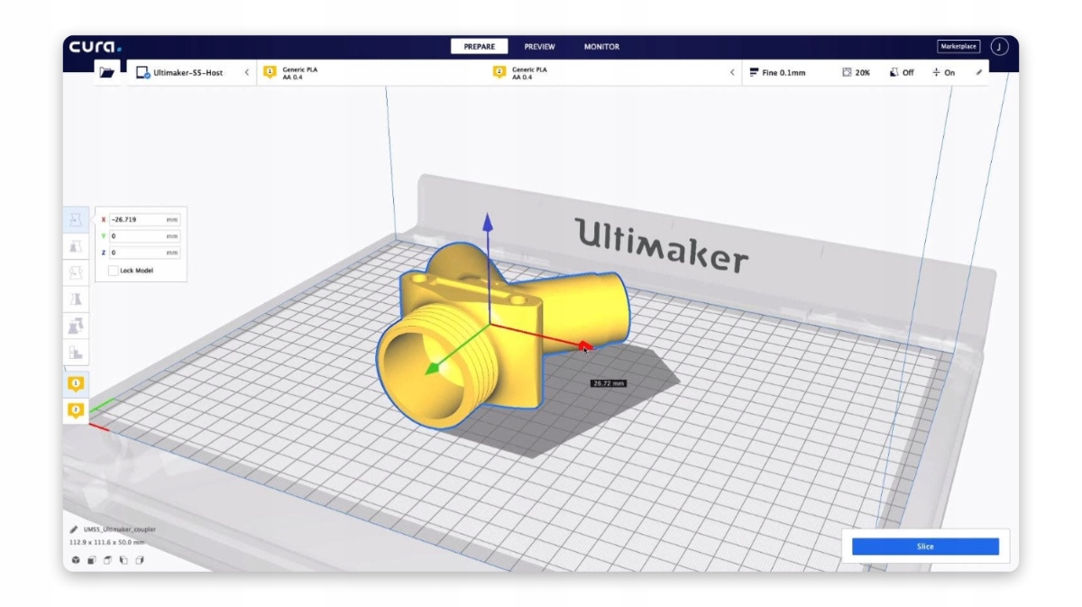Switch to top view icon
The width and height of the screenshot is (1082, 607).
click(x=107, y=560)
